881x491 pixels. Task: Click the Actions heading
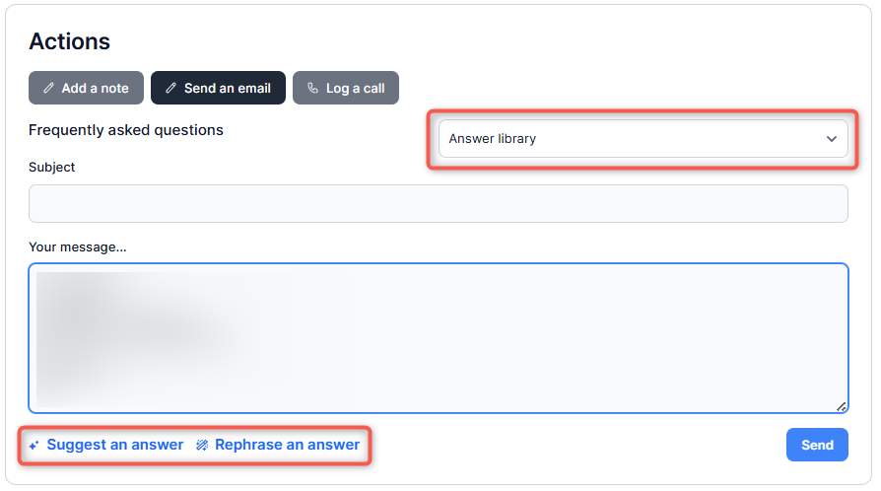(69, 41)
